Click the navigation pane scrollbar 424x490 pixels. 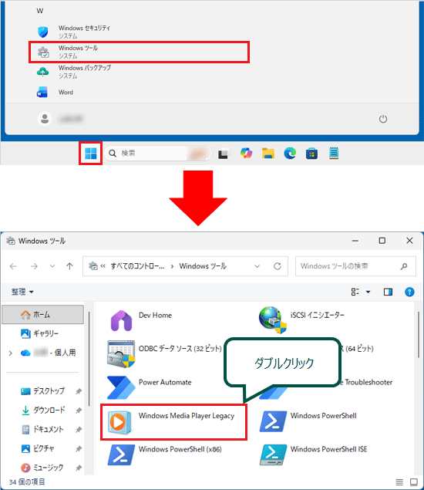(x=89, y=359)
